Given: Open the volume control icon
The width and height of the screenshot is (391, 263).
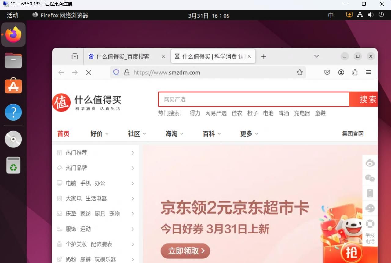Looking at the screenshot, I should coord(371,15).
